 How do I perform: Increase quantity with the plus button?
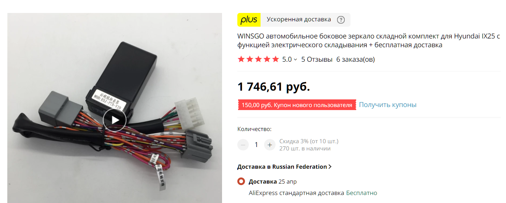[270, 145]
